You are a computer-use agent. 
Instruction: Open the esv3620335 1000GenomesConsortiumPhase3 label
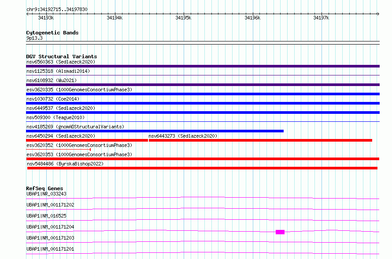click(x=79, y=90)
